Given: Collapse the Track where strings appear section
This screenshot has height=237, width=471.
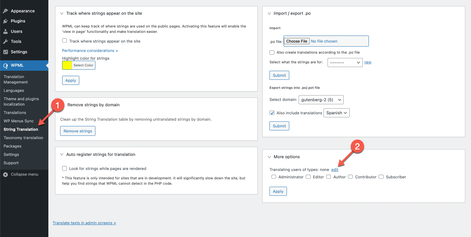Looking at the screenshot, I should click(61, 13).
